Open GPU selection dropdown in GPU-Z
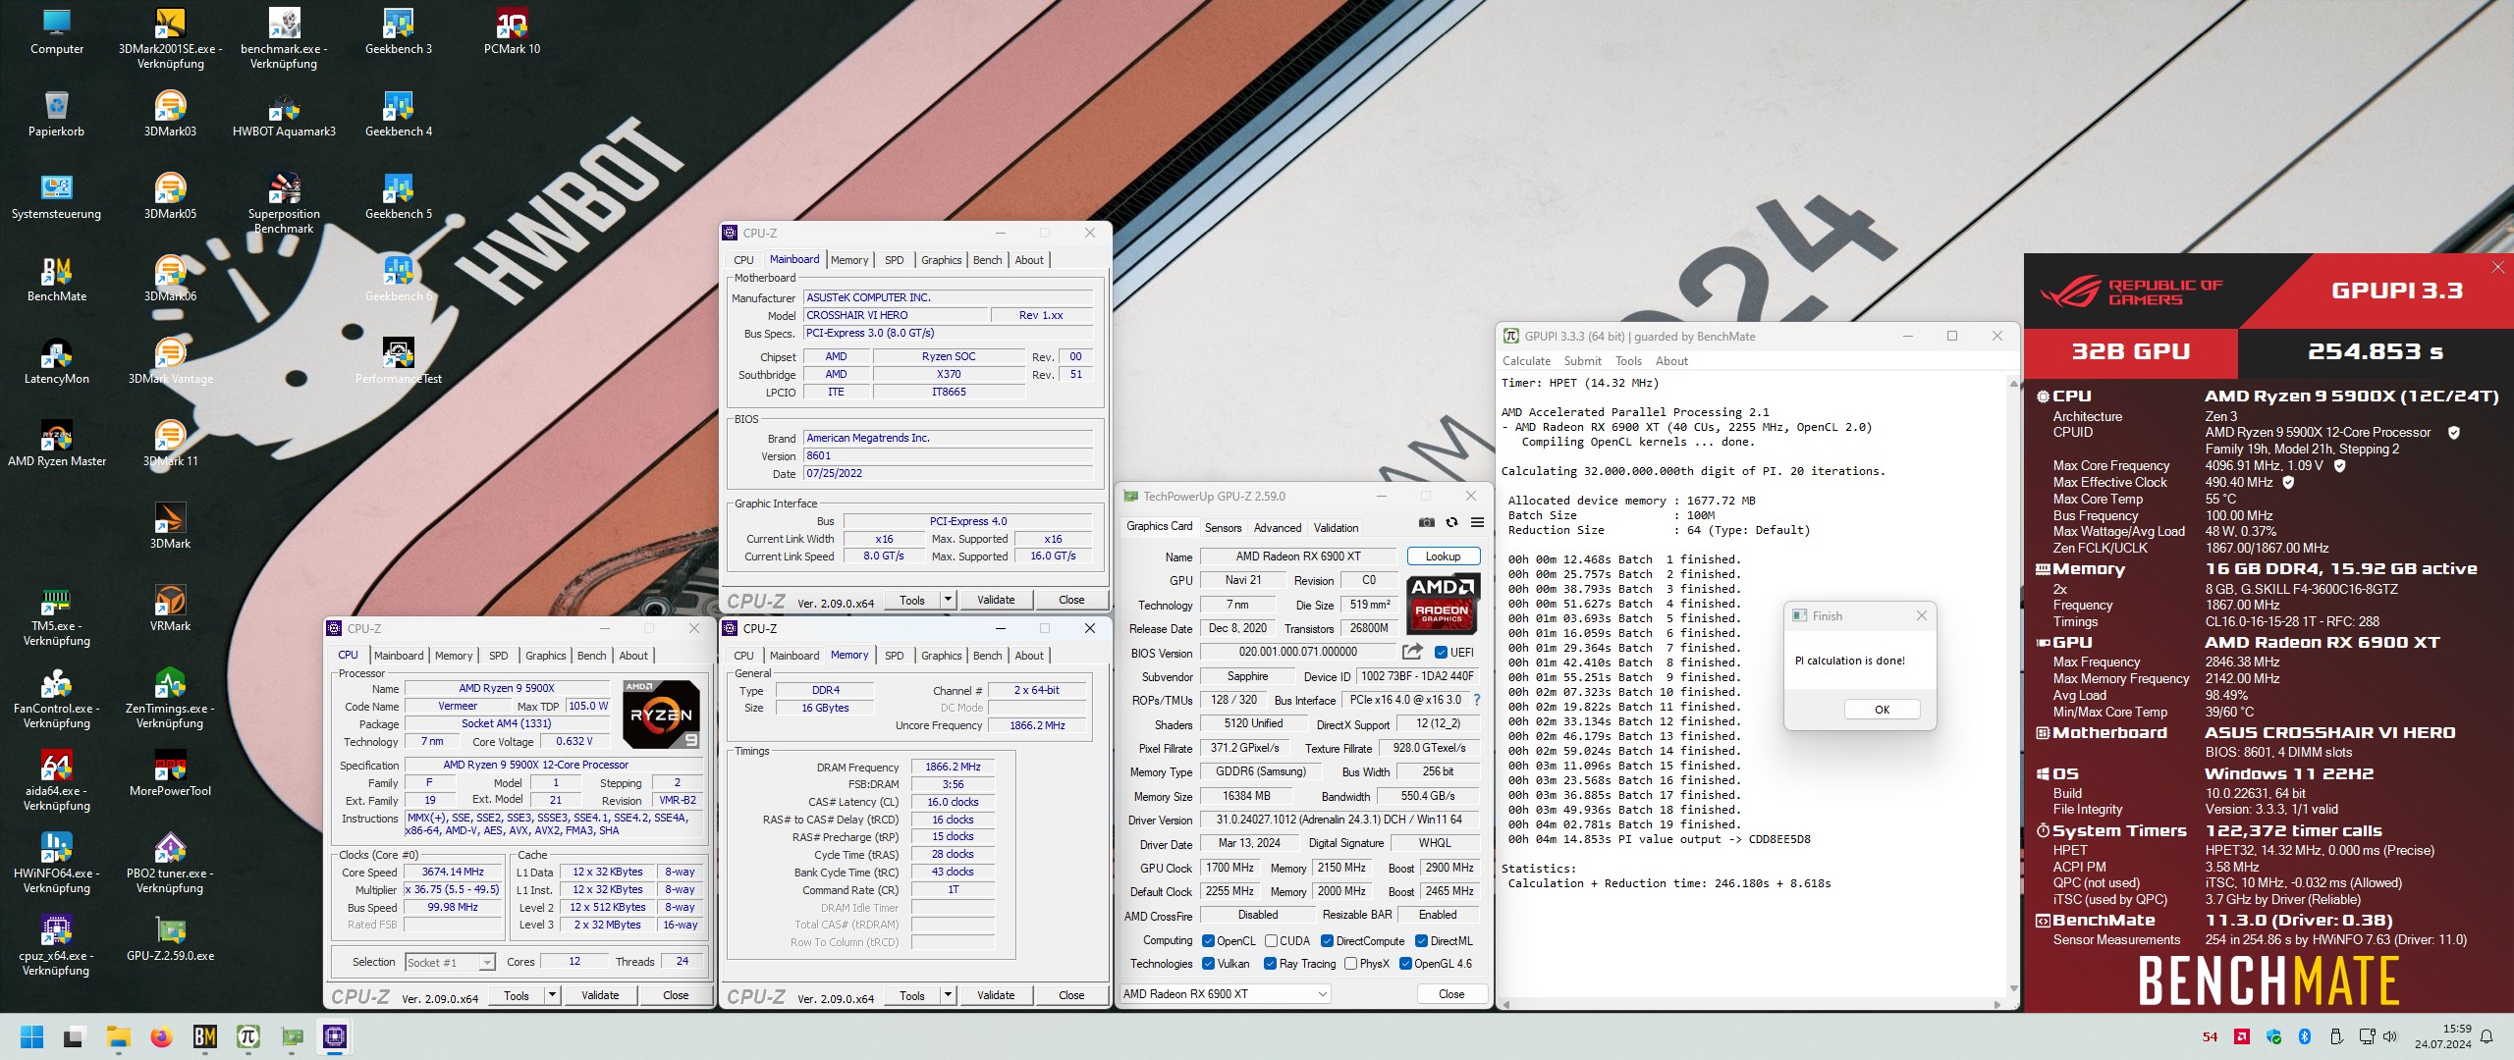The height and width of the screenshot is (1060, 2514). coord(1226,994)
